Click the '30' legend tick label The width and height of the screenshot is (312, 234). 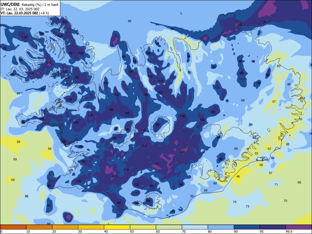[x=80, y=232]
